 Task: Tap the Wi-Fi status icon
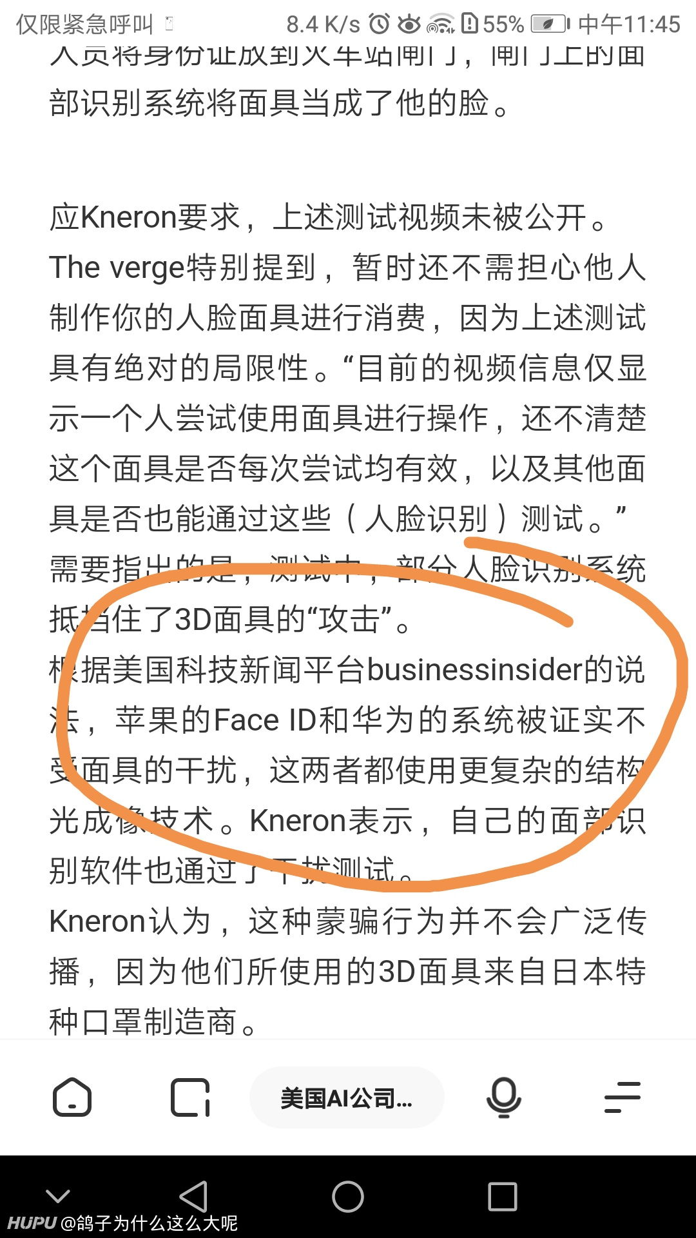(441, 25)
